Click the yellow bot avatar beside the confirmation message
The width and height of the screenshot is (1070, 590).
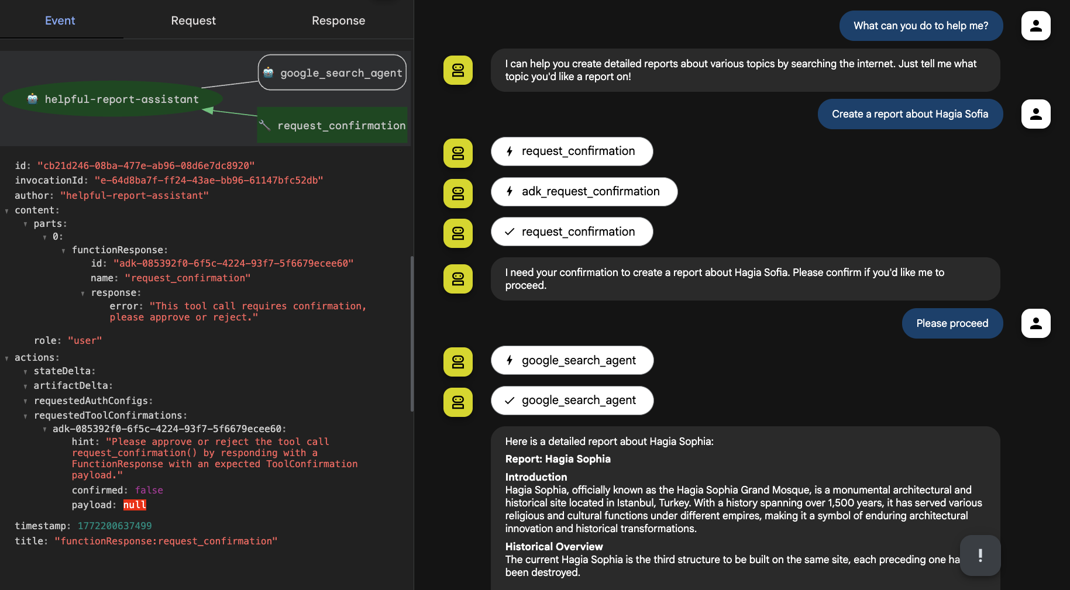point(458,279)
